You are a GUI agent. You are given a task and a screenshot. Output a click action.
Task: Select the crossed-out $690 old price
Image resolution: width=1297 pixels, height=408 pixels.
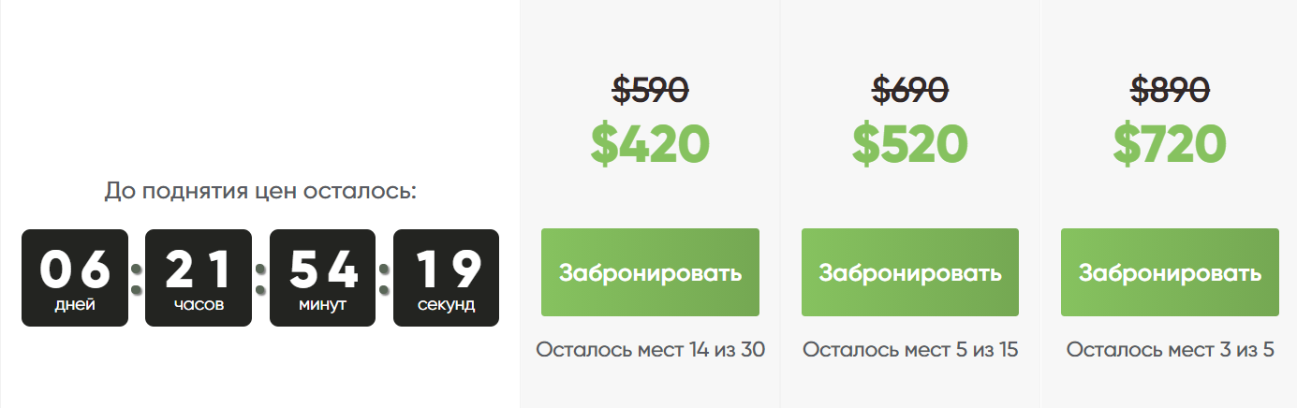910,90
